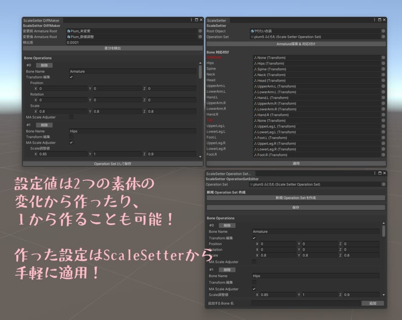The height and width of the screenshot is (320, 402).
Task: Open object picker for 変更後 Armature Root
Action: coord(200,37)
